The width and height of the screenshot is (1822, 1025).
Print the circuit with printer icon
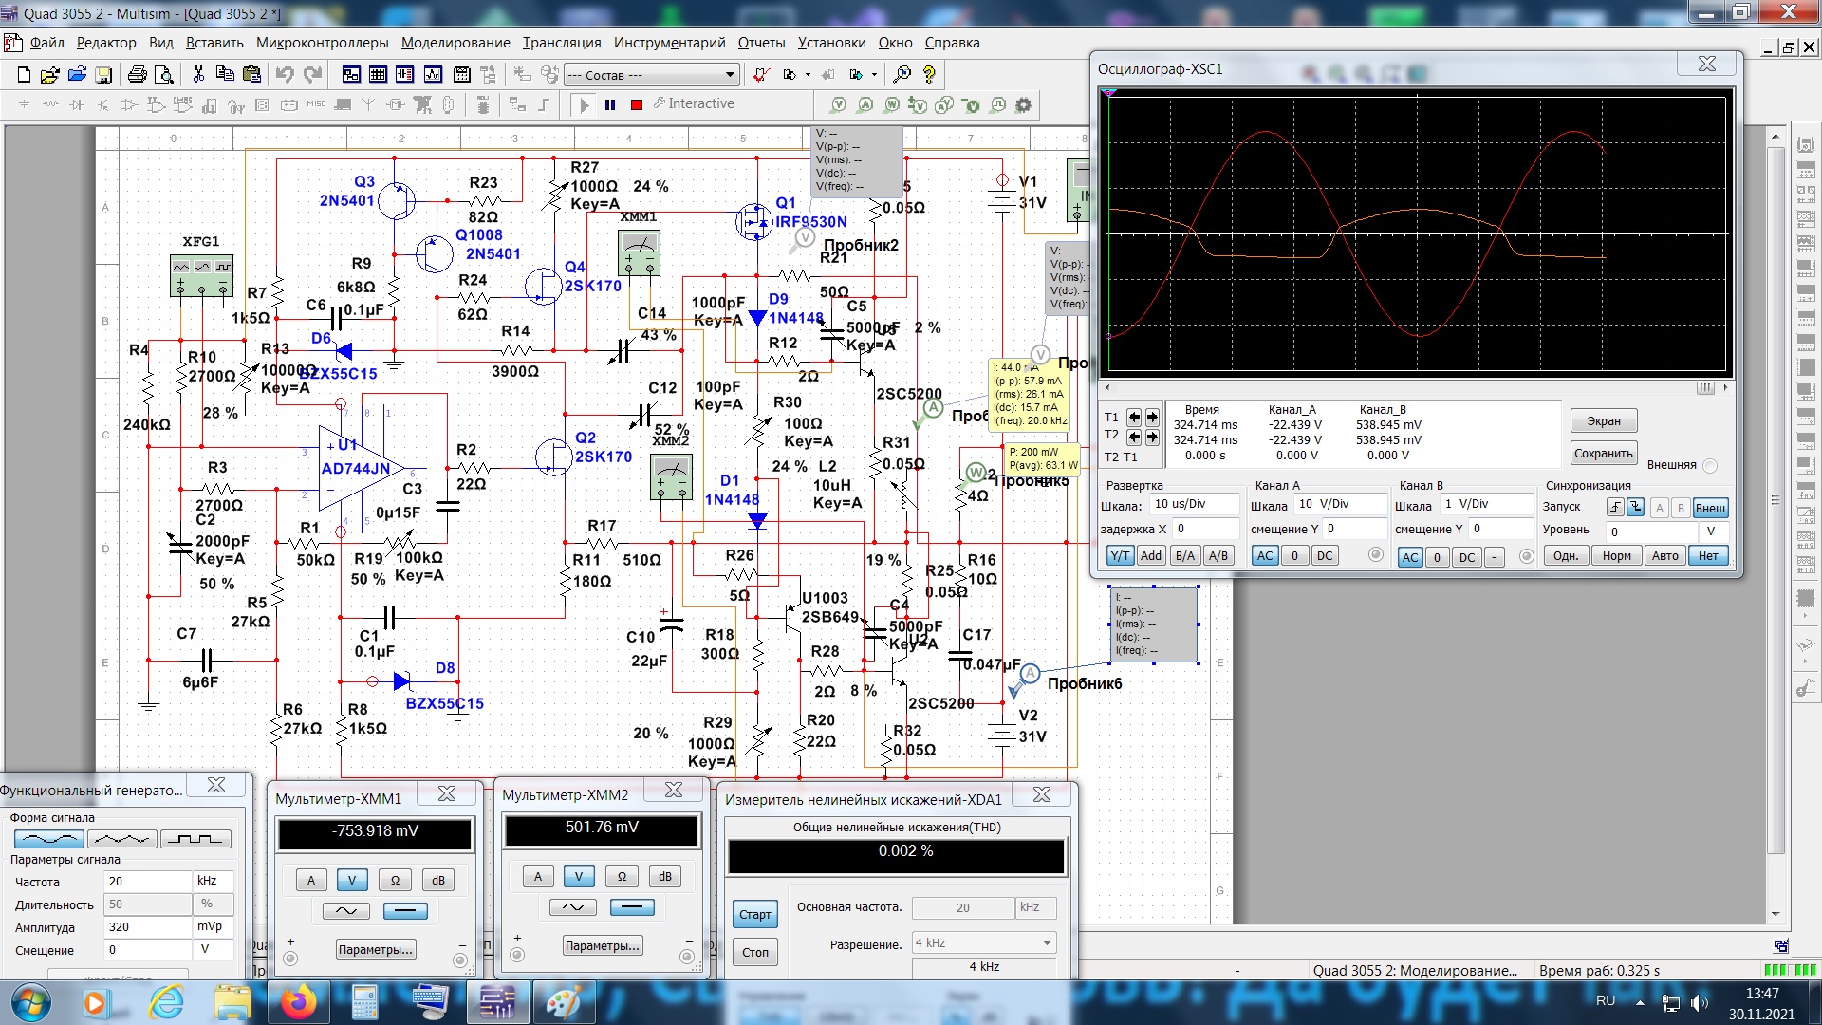pyautogui.click(x=138, y=75)
